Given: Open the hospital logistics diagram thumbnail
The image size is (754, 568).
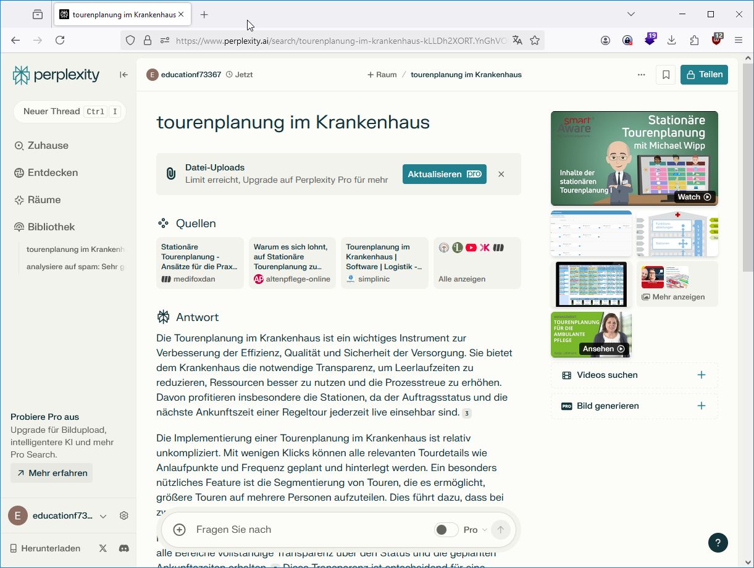Looking at the screenshot, I should click(x=677, y=233).
